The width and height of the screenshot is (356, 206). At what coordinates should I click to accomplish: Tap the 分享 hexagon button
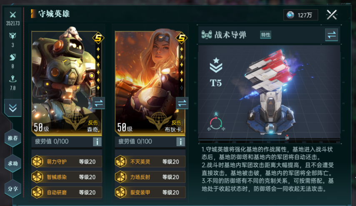(x=13, y=189)
